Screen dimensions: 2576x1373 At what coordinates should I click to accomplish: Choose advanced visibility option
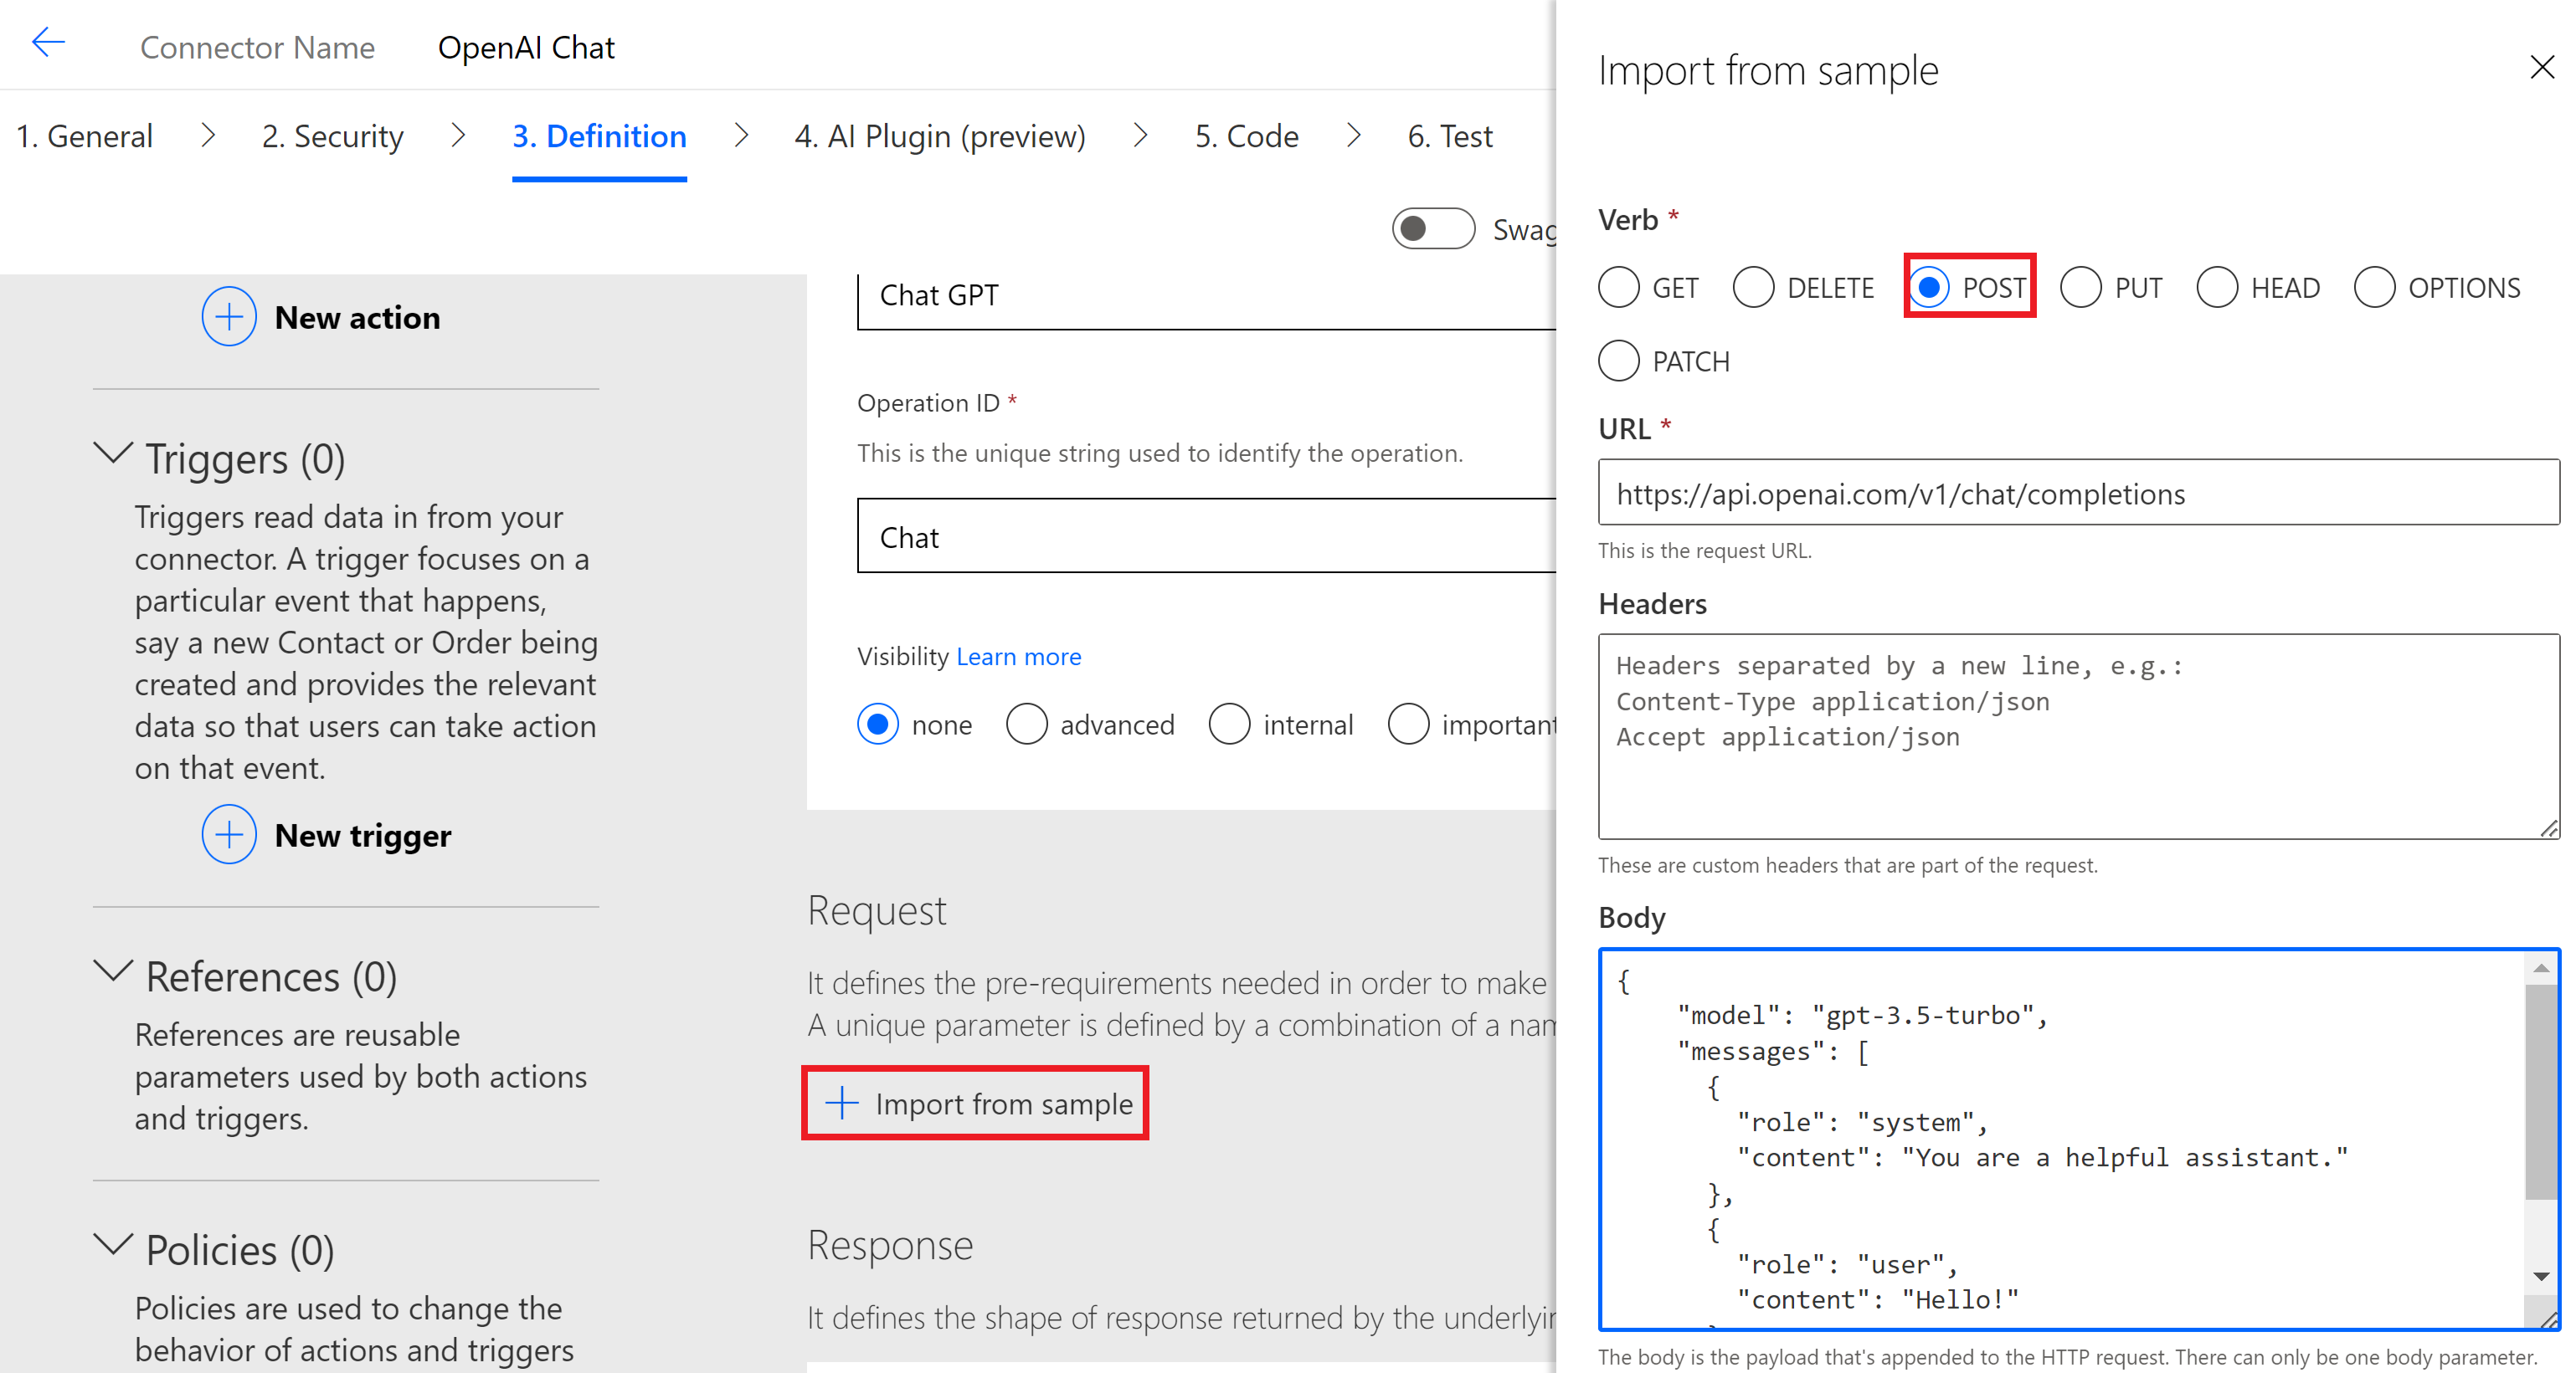(1027, 725)
